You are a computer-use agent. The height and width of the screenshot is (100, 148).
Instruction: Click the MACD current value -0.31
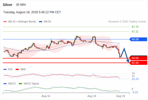[135, 92]
